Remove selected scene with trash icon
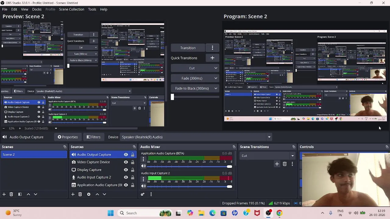 click(11, 194)
